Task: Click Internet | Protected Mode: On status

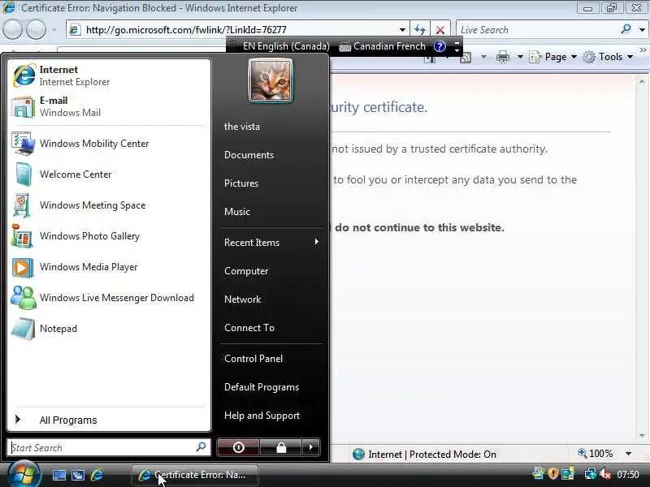Action: coord(424,455)
